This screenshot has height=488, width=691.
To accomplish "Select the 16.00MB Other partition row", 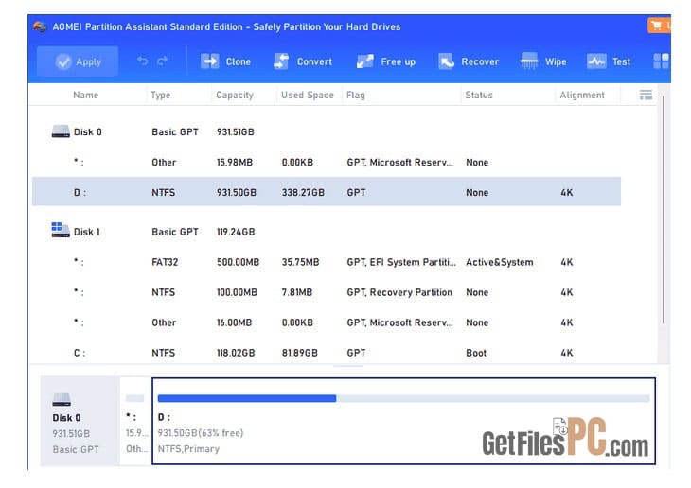I will 327,322.
